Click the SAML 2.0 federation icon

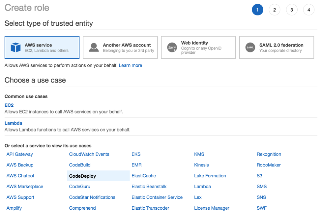pos(250,47)
